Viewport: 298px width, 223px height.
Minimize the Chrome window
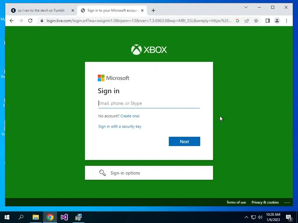(x=259, y=7)
